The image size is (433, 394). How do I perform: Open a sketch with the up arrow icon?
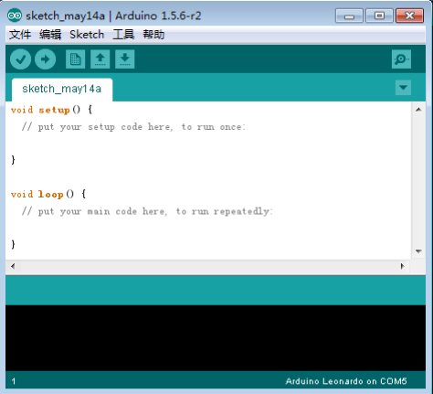[100, 59]
